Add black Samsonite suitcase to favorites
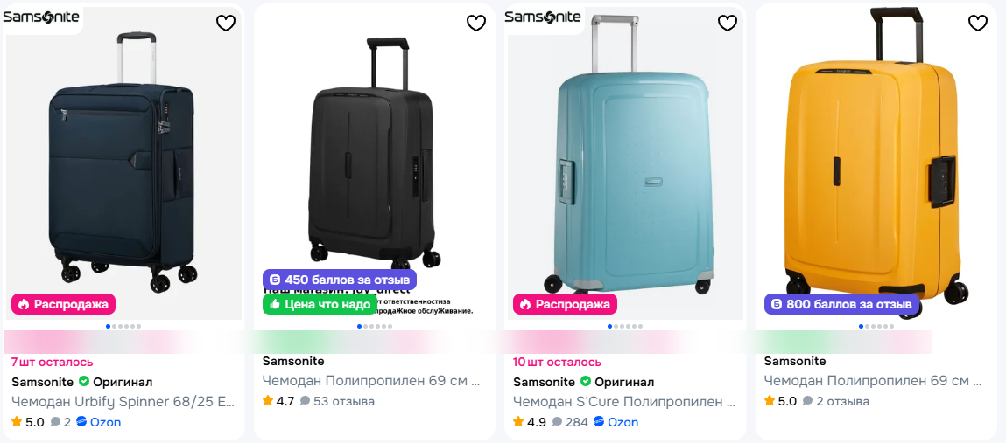Viewport: 1006px width, 443px height. point(476,24)
